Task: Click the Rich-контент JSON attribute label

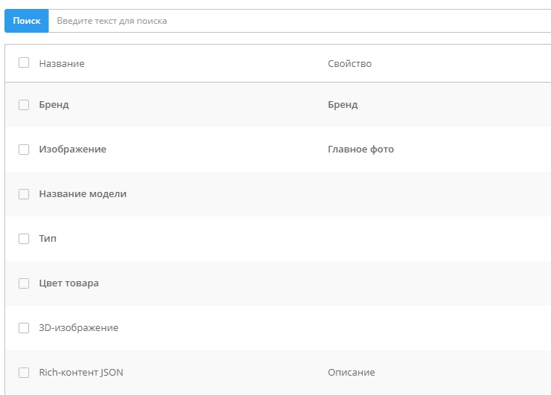Action: pyautogui.click(x=80, y=373)
